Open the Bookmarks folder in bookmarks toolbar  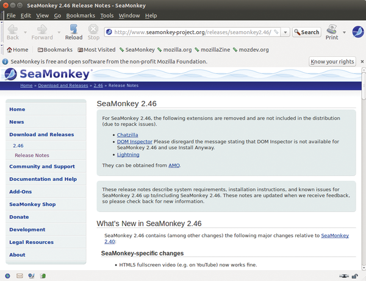pyautogui.click(x=55, y=50)
